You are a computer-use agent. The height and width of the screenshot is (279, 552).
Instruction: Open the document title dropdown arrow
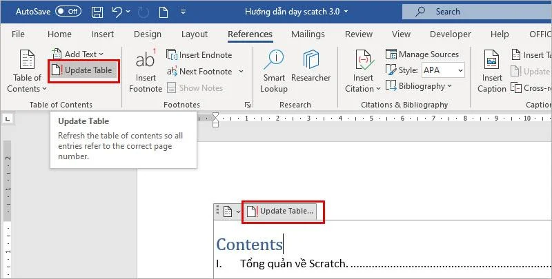(346, 12)
